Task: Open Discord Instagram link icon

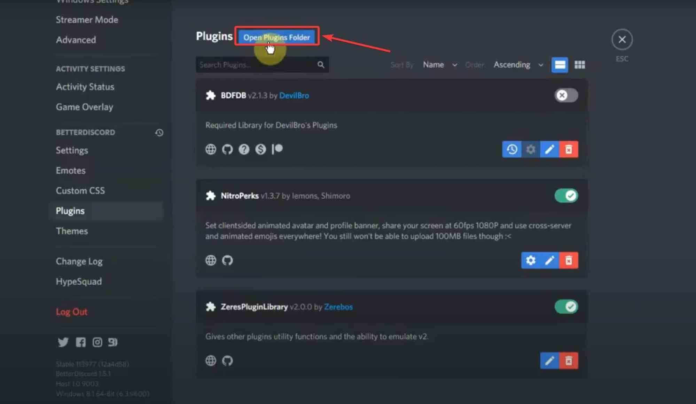Action: click(97, 342)
